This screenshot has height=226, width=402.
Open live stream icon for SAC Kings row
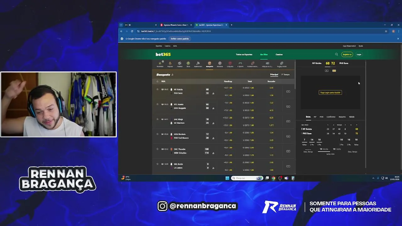coord(288,121)
